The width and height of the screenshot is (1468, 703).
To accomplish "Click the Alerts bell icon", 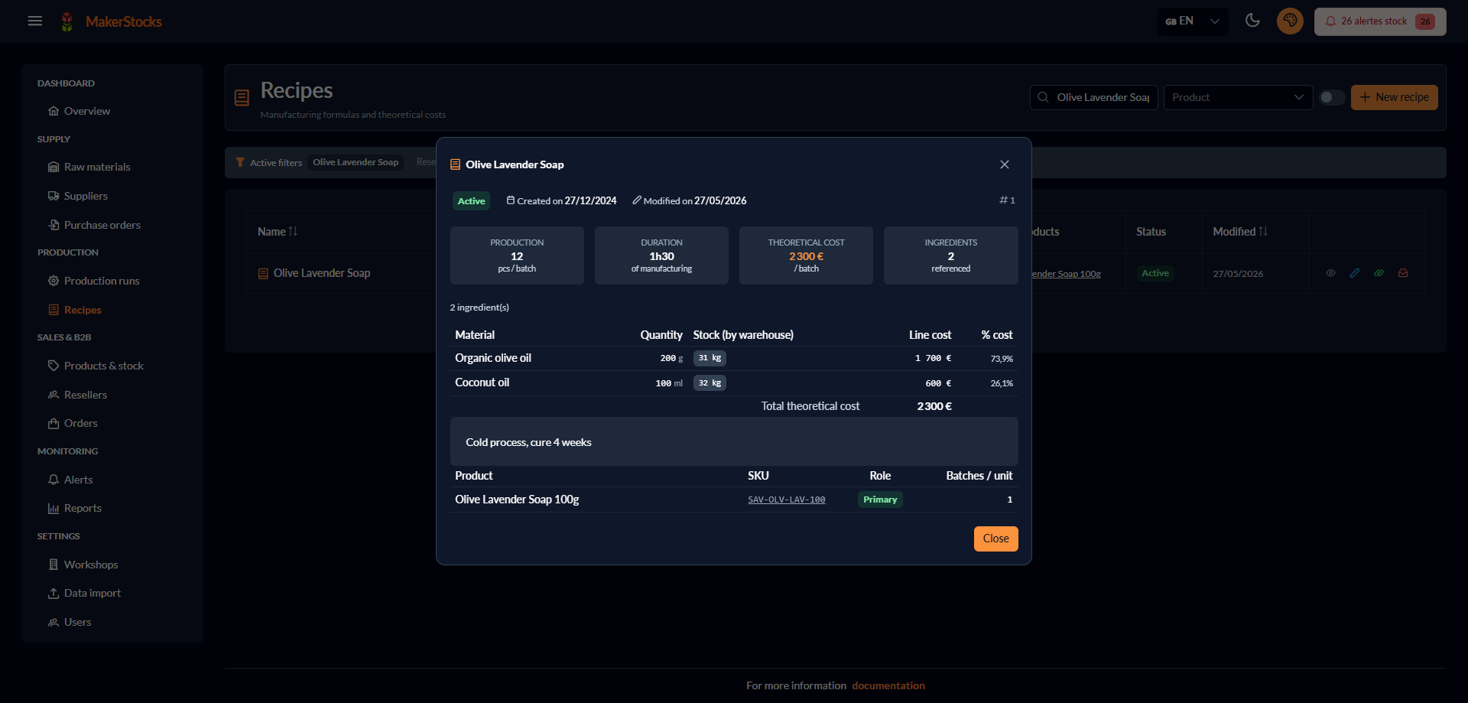I will (x=54, y=480).
